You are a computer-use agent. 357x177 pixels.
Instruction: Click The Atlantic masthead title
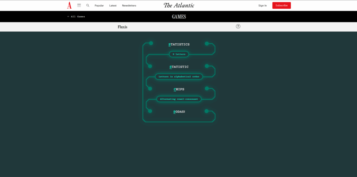179,5
